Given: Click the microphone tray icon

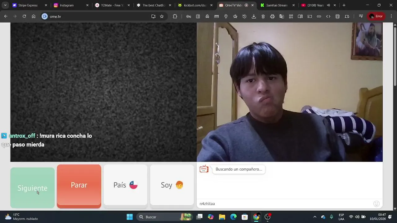Looking at the screenshot, I should (x=332, y=217).
